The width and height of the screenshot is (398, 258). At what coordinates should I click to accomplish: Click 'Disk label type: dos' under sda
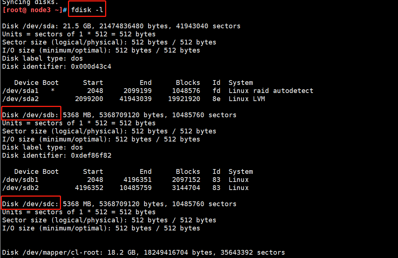pyautogui.click(x=42, y=58)
